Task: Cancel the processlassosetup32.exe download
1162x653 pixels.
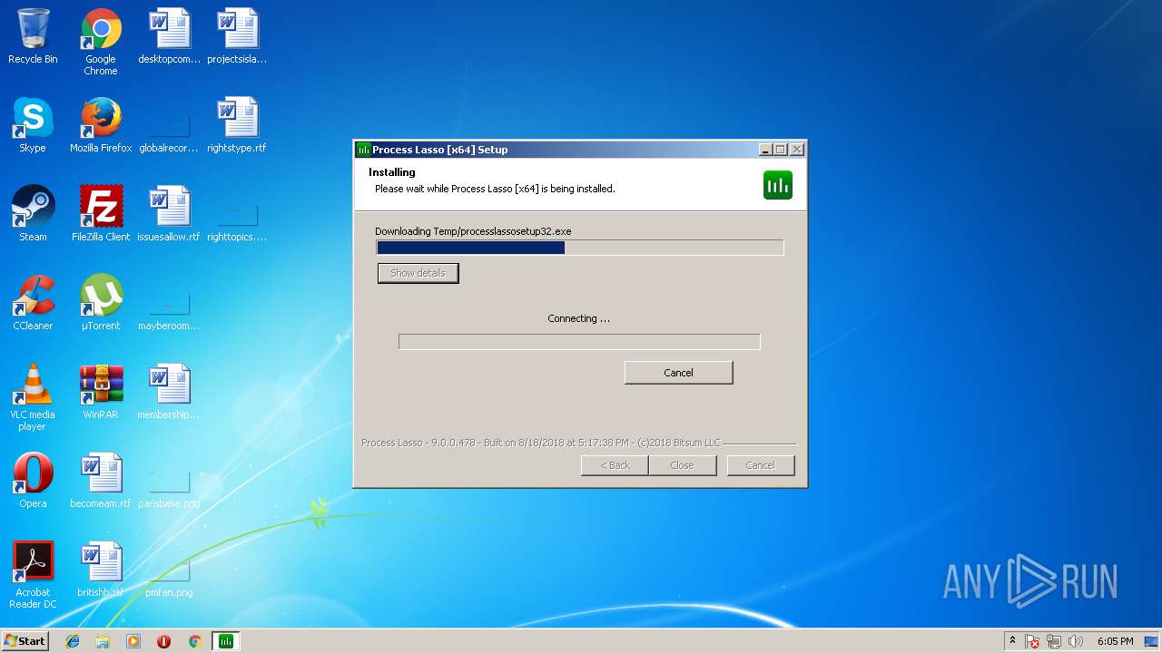Action: [678, 373]
